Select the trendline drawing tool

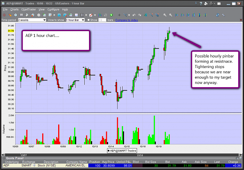click(125, 15)
